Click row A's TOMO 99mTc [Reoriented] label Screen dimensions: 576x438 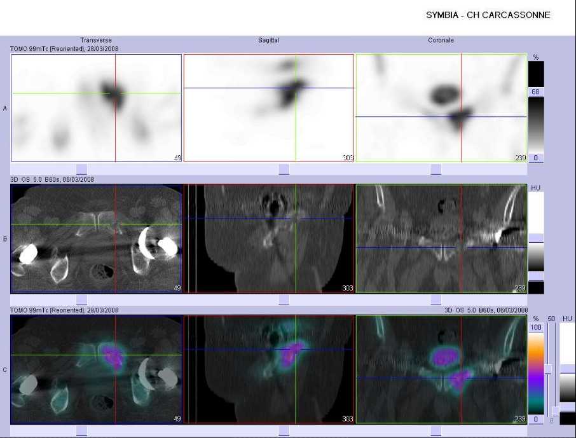coord(64,48)
